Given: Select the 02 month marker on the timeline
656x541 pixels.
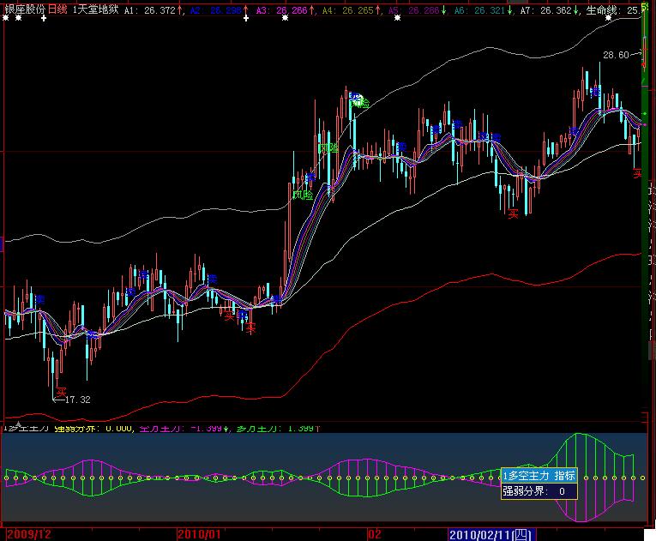Looking at the screenshot, I should [375, 534].
